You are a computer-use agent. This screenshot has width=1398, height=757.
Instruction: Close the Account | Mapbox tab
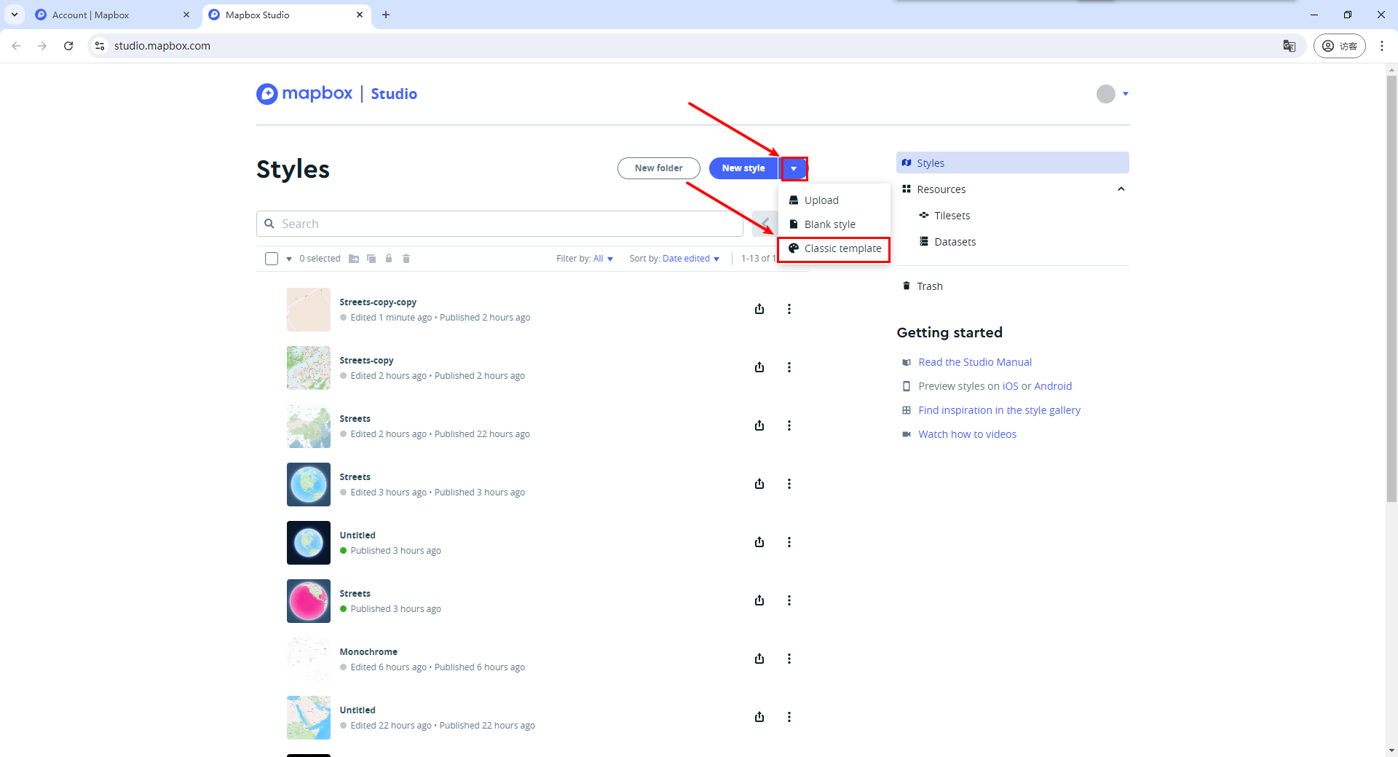coord(186,15)
